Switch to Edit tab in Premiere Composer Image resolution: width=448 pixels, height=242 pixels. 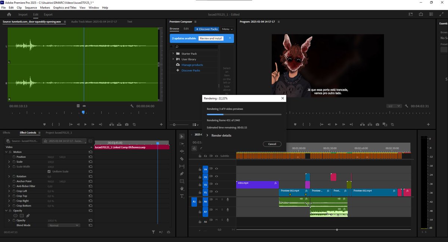(186, 29)
